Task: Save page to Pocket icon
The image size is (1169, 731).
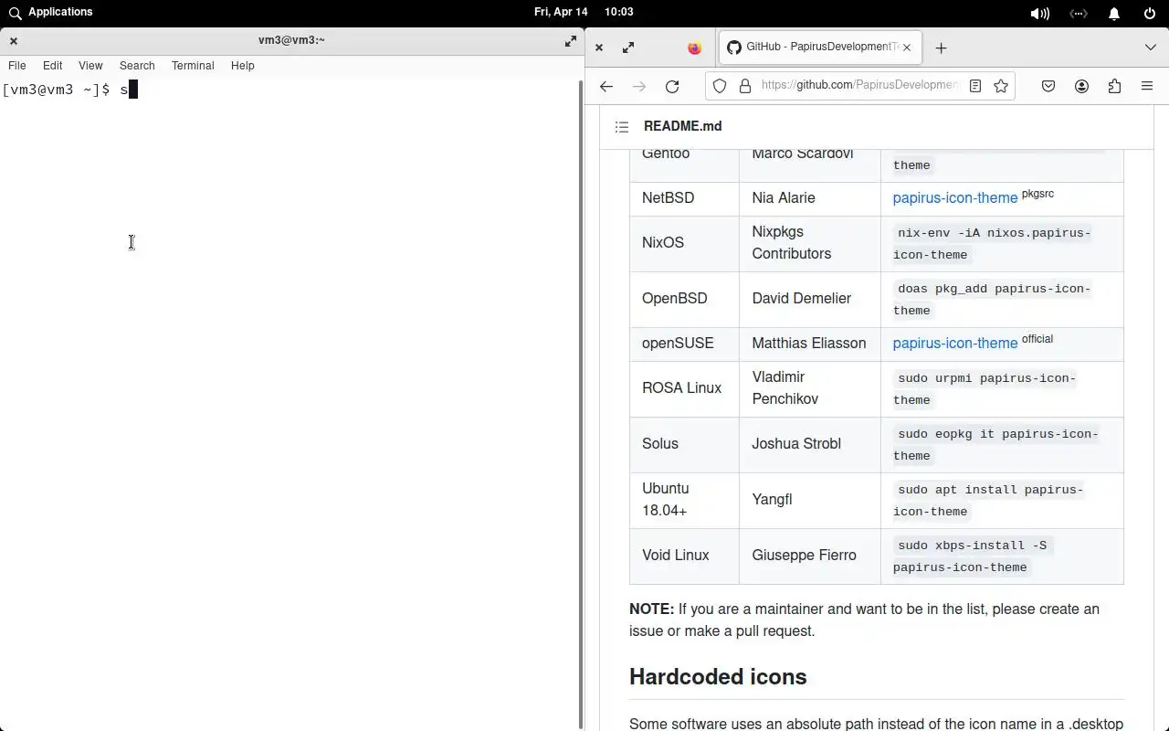Action: pyautogui.click(x=1048, y=86)
